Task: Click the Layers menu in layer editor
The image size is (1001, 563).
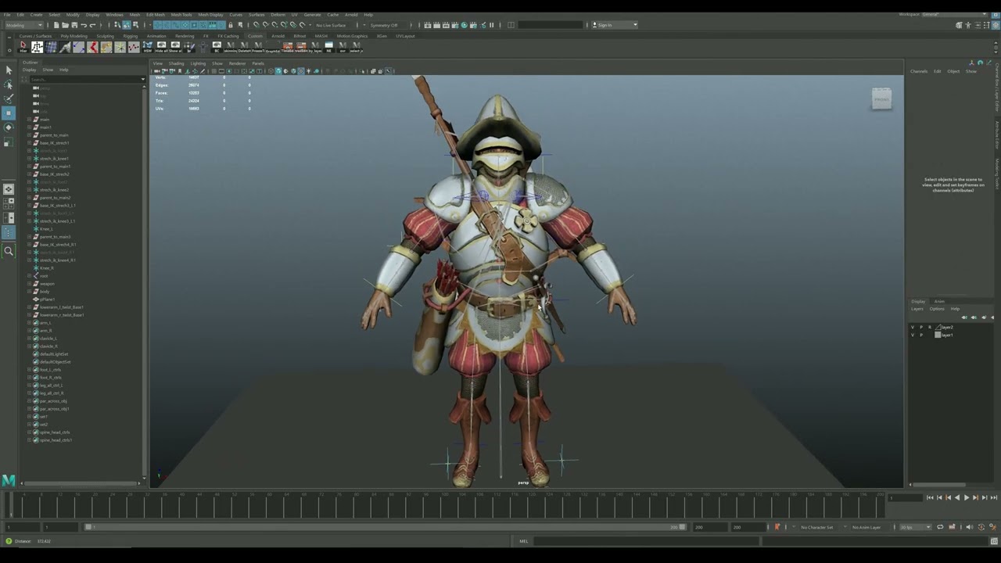Action: (917, 309)
